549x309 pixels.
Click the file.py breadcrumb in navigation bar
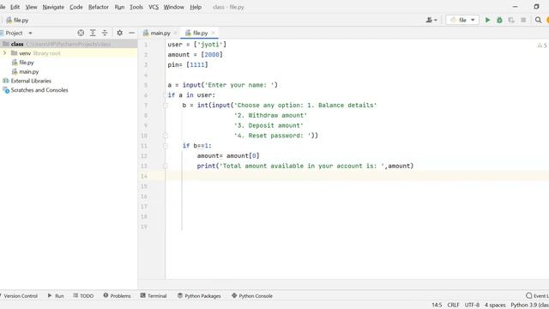click(17, 20)
